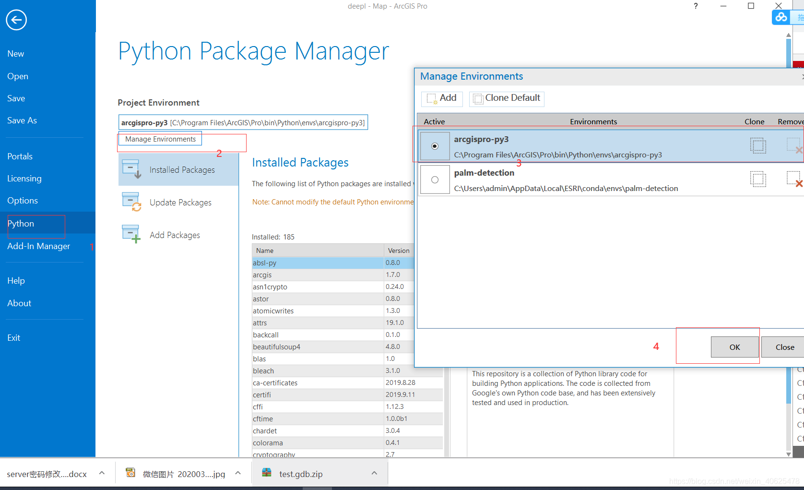The image size is (804, 490).
Task: Select the ca-certificates package row
Action: click(348, 383)
